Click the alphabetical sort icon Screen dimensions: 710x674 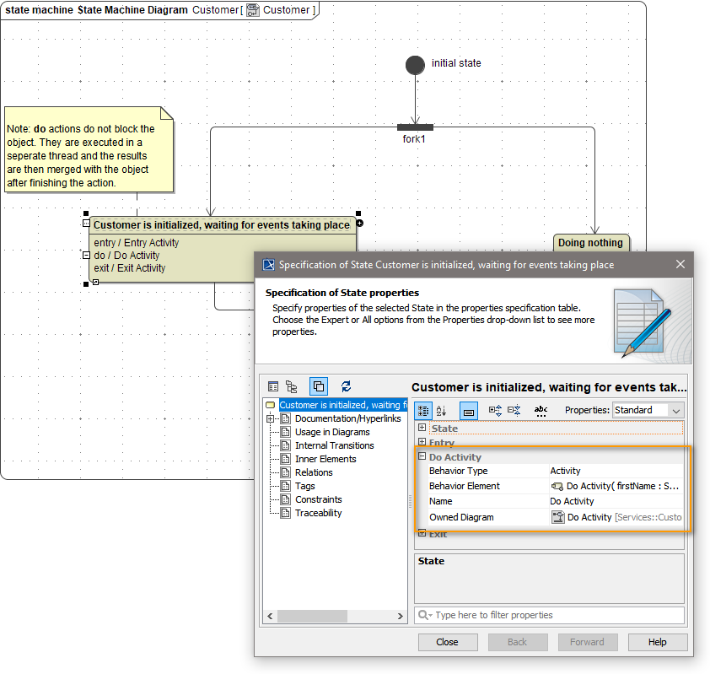[442, 411]
